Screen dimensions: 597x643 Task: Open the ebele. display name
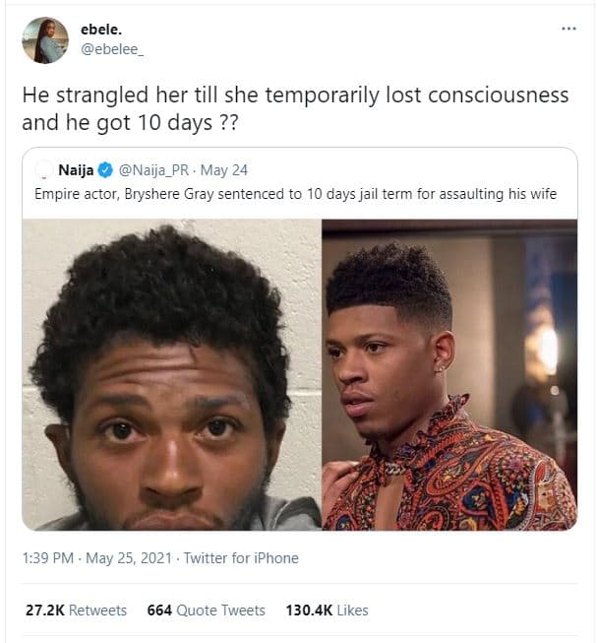point(101,30)
